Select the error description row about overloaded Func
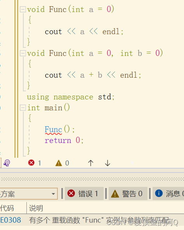Screen dimensions: 184x230 coord(92,220)
